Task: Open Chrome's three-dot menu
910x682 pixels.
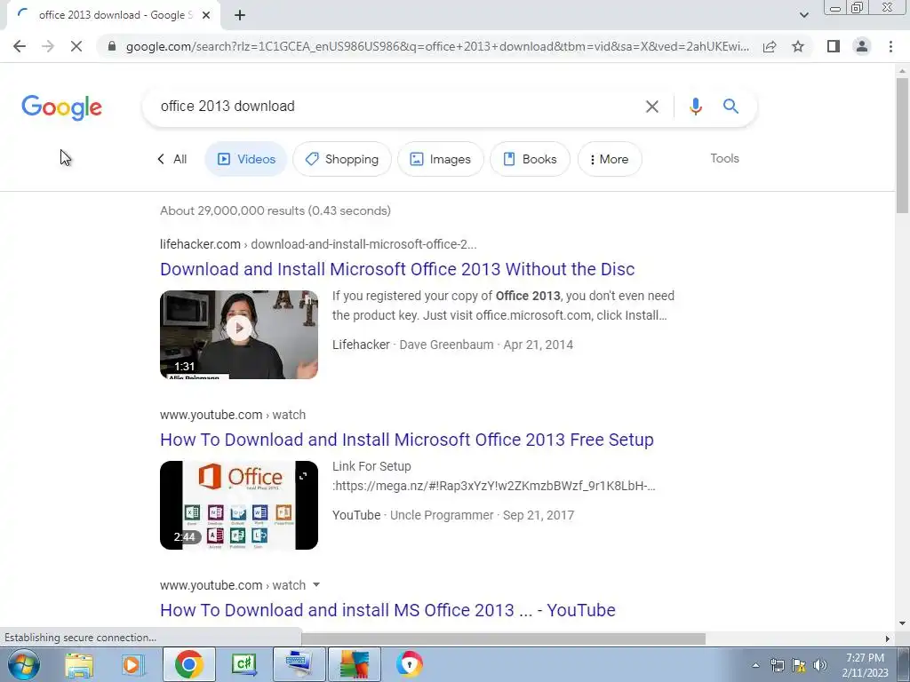Action: [x=890, y=46]
